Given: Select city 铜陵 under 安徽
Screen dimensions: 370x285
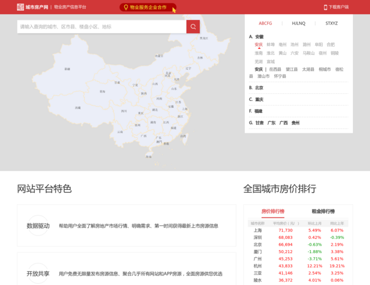Looking at the screenshot, I should click(335, 53).
